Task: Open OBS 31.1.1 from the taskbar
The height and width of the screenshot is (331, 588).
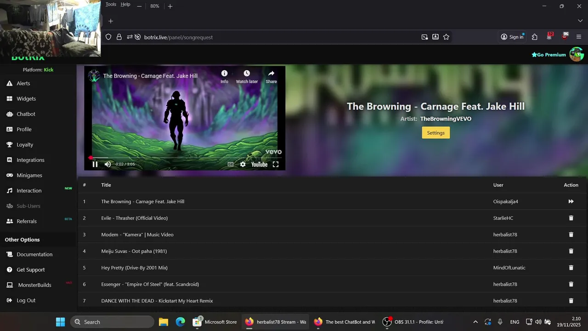Action: (413, 322)
